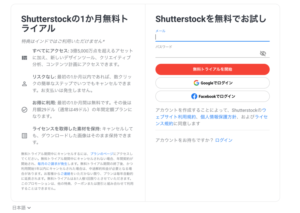
Task: Click the list icon beside ライセンスを取得した素材を保持
Action: [x=24, y=136]
